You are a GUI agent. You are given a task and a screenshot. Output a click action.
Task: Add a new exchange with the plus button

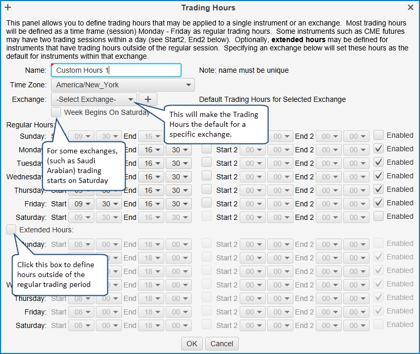point(148,99)
